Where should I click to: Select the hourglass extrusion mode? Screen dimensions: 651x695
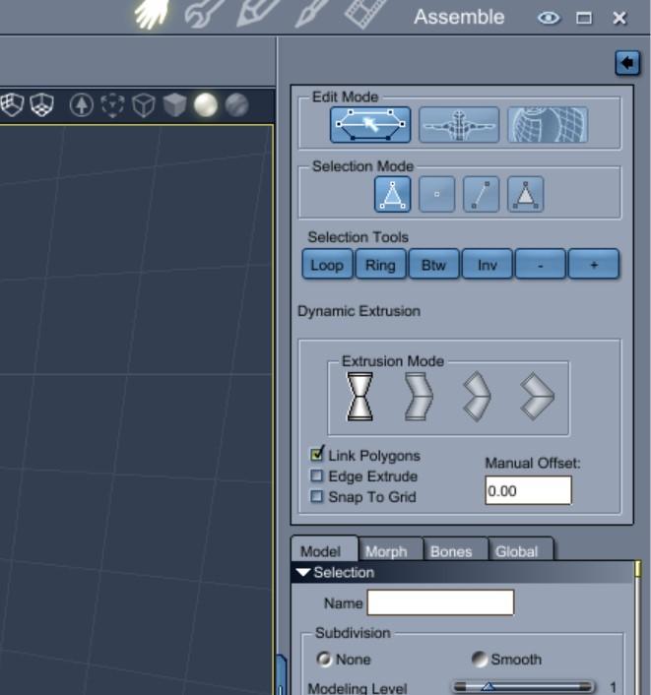coord(359,397)
